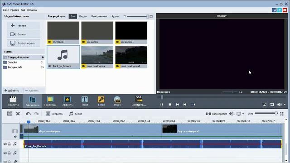Open the Текст text section
Screen dimensions: 290x163
85,101
